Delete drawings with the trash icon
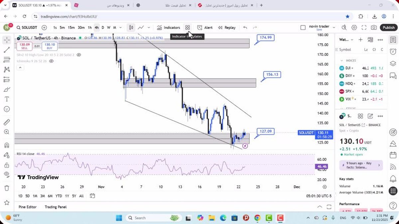Screen dimensions: 399x224 pos(7,188)
